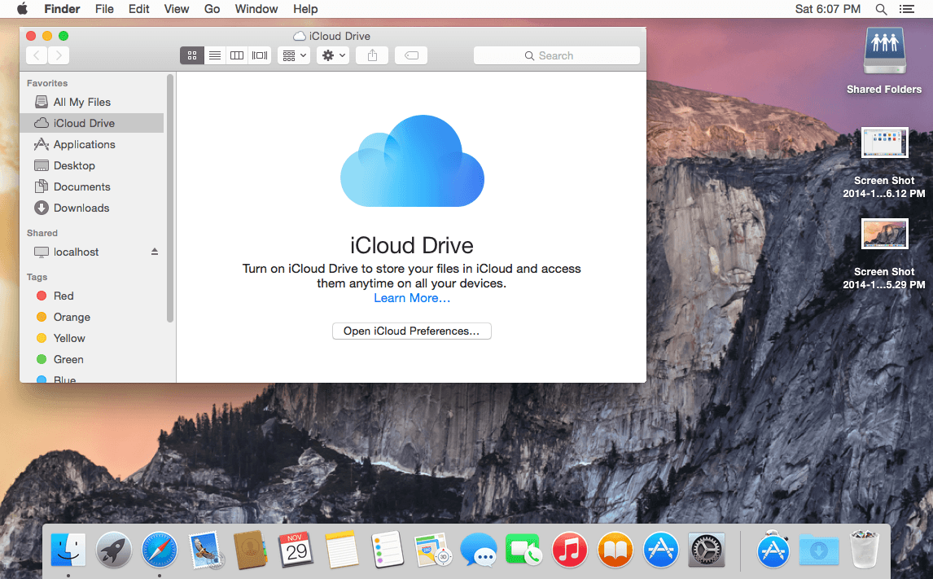
Task: Select the Orange tag
Action: [x=92, y=317]
